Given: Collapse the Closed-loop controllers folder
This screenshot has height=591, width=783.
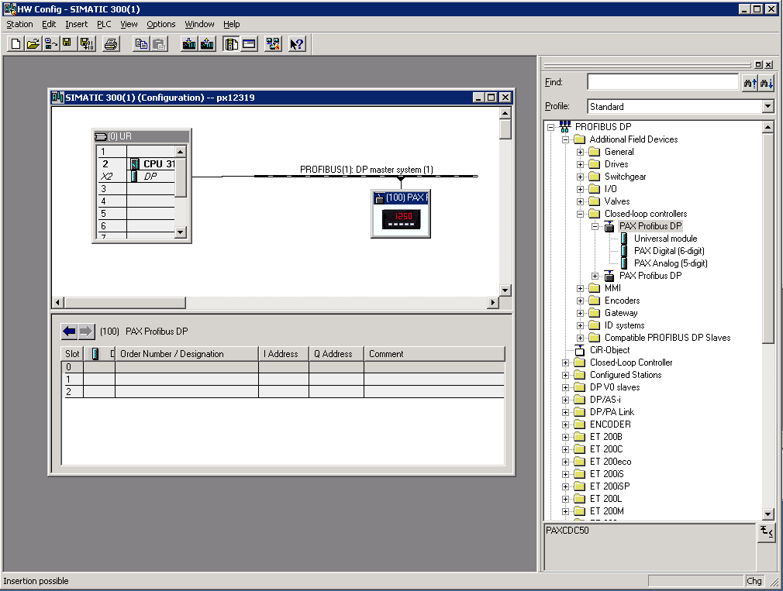Looking at the screenshot, I should pyautogui.click(x=580, y=214).
